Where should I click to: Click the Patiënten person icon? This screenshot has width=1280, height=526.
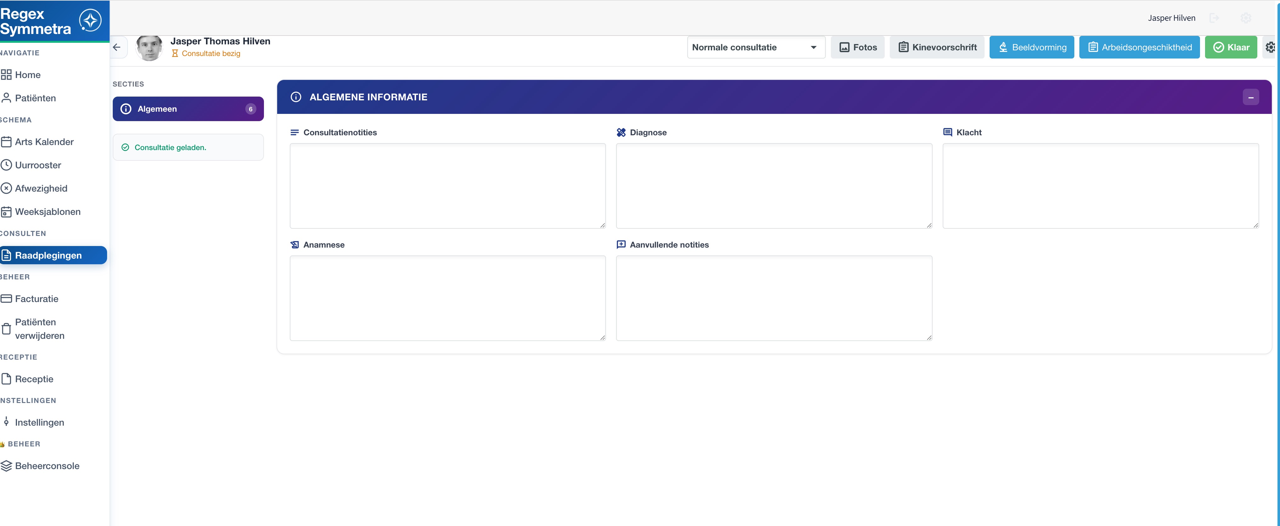pos(6,98)
